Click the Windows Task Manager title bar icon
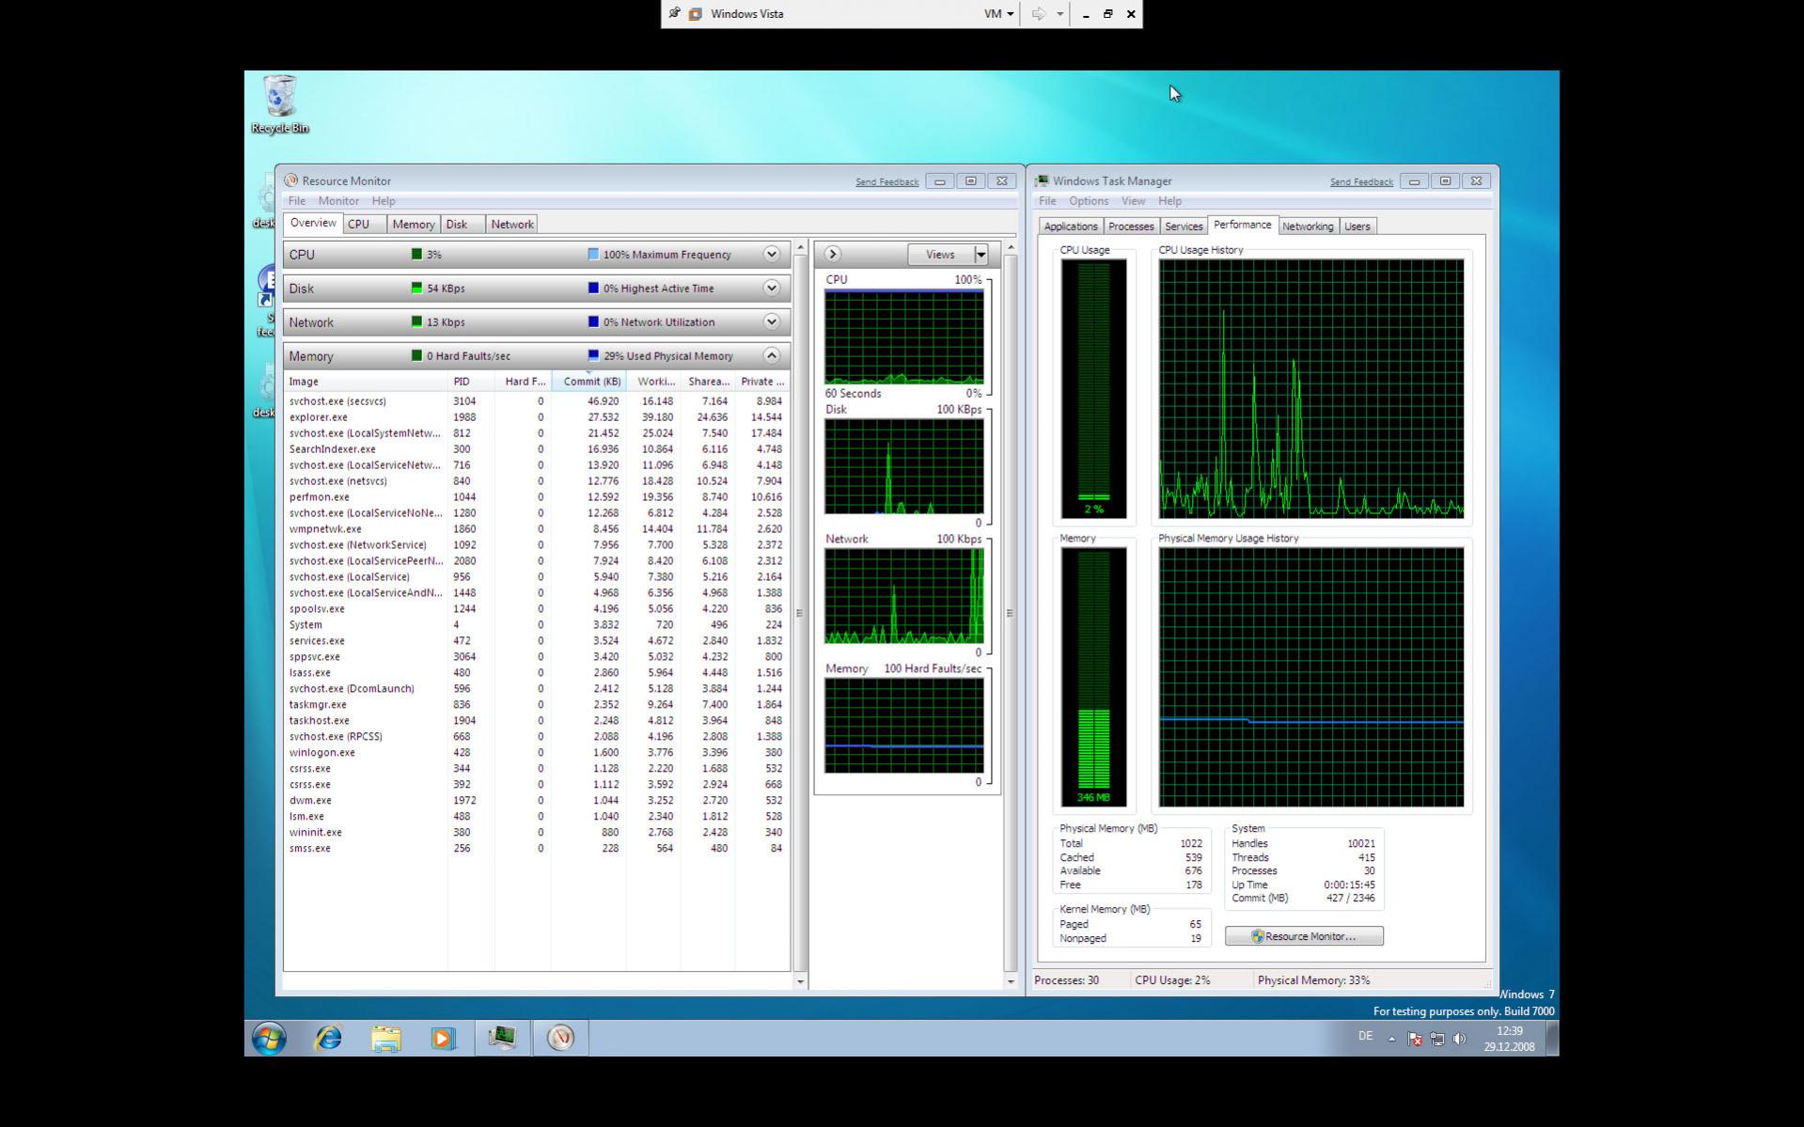 tap(1042, 180)
